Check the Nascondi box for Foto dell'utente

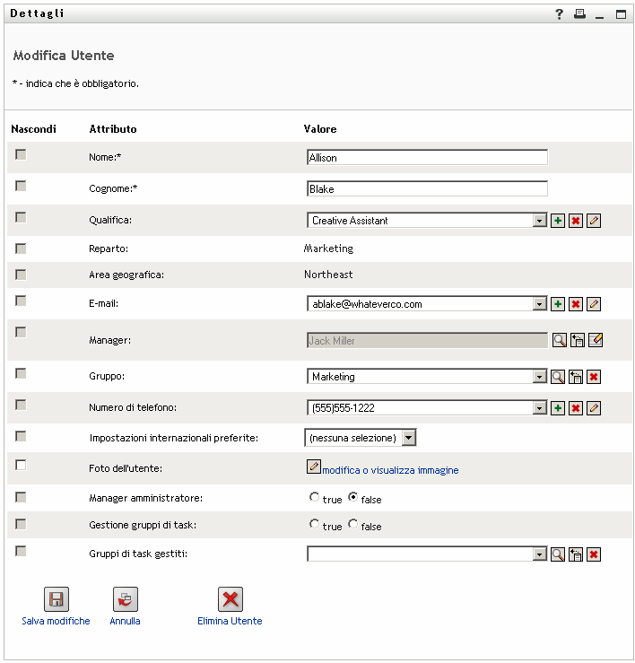point(21,465)
